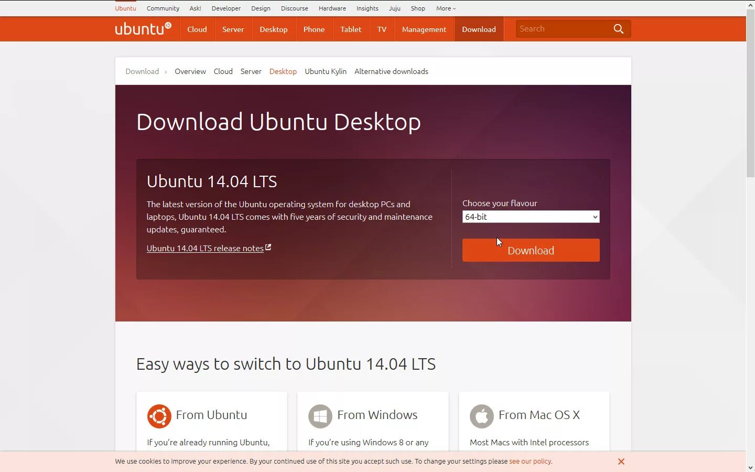Screen dimensions: 755x472
Task: Click the From Windows logo icon
Action: 320,416
